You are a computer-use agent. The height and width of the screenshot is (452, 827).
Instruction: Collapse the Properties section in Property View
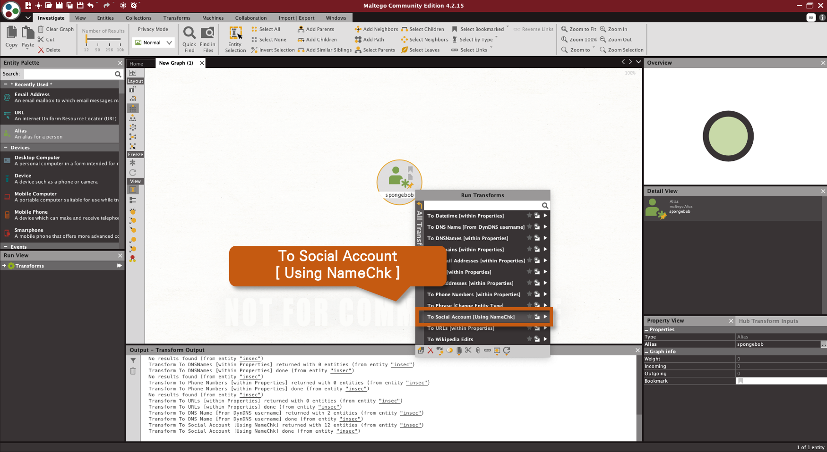tap(646, 330)
